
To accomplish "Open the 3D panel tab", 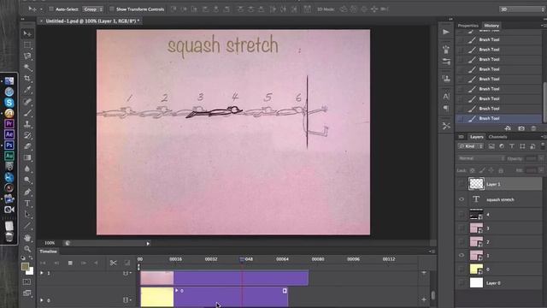I will pyautogui.click(x=461, y=137).
